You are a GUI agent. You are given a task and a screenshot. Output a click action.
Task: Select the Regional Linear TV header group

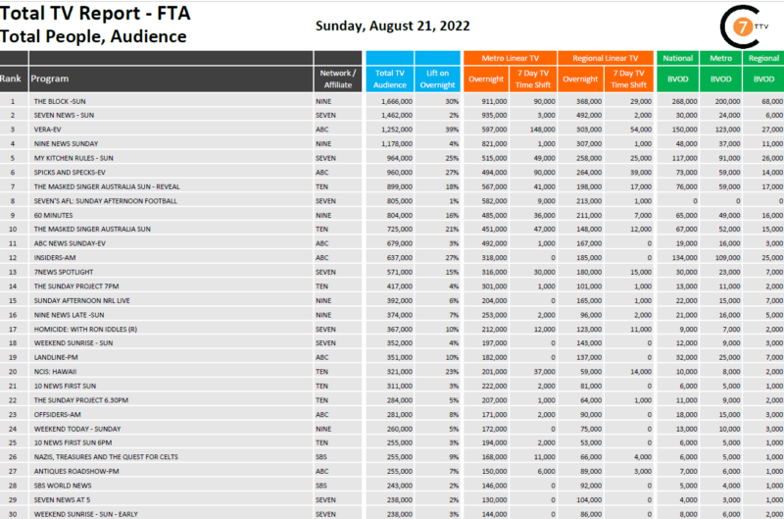pyautogui.click(x=606, y=58)
